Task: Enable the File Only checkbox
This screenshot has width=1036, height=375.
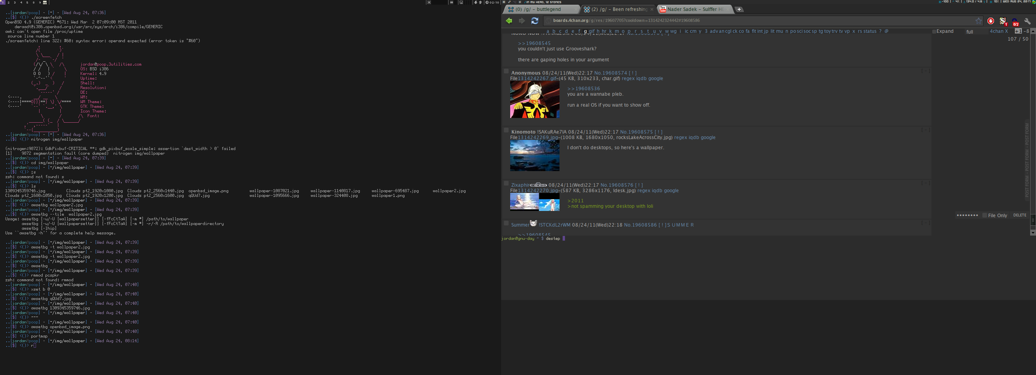Action: tap(985, 215)
